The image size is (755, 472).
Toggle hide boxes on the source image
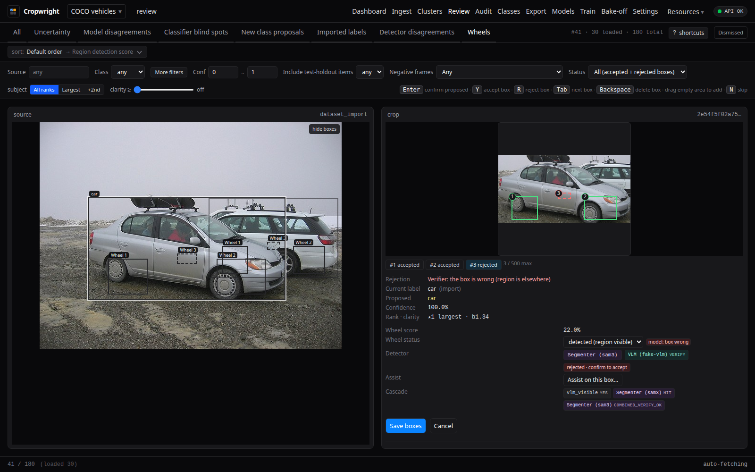coord(324,129)
